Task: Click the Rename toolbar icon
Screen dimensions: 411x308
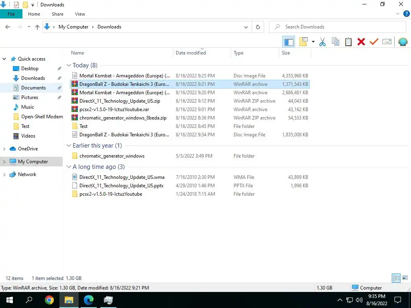Action: [387, 42]
